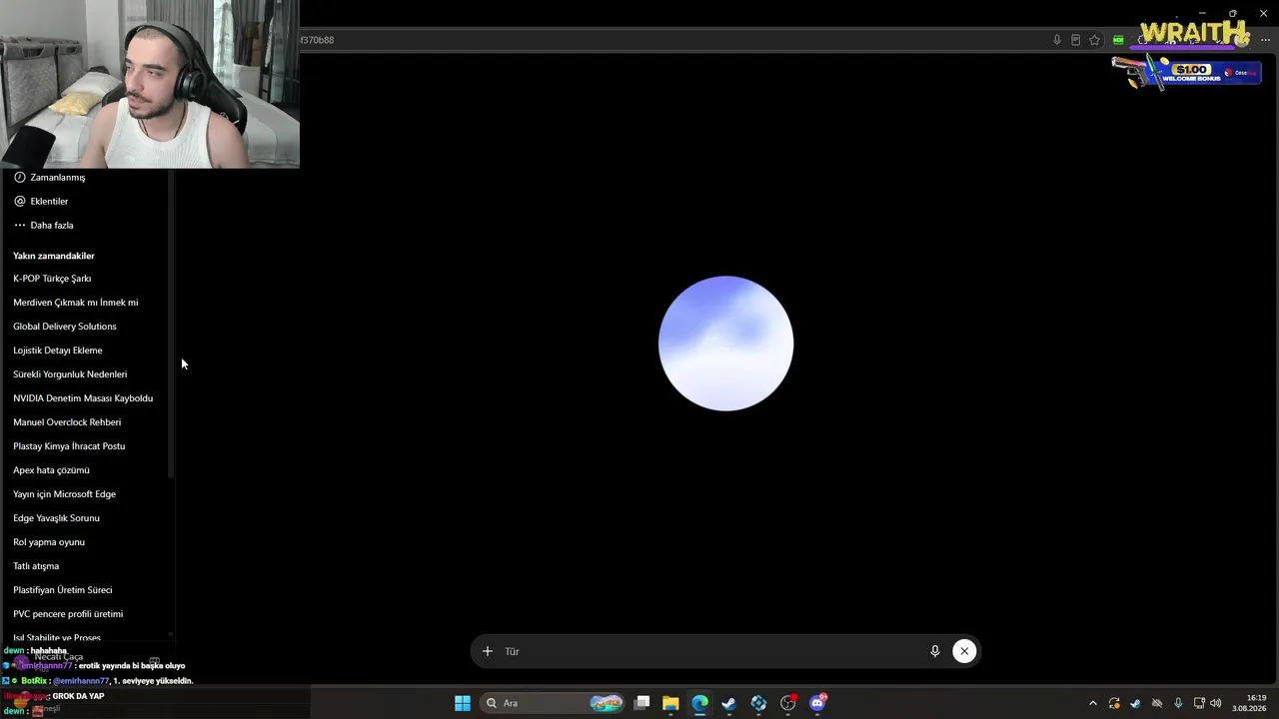The width and height of the screenshot is (1279, 719).
Task: Open Task View on the taskbar
Action: pyautogui.click(x=641, y=703)
